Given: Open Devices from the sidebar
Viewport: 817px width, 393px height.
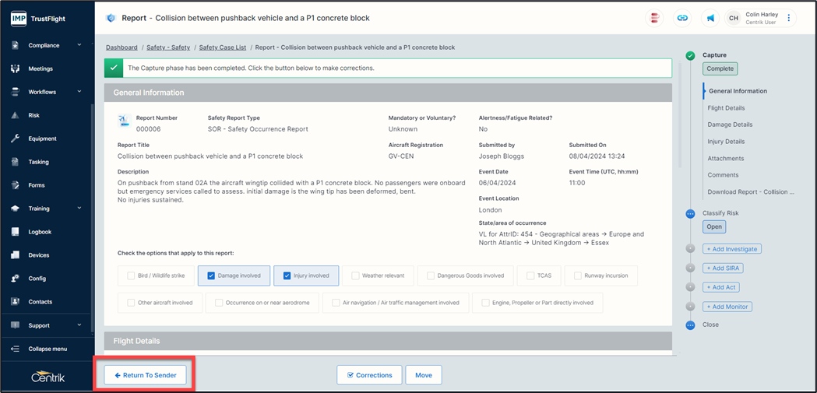Looking at the screenshot, I should (x=38, y=255).
